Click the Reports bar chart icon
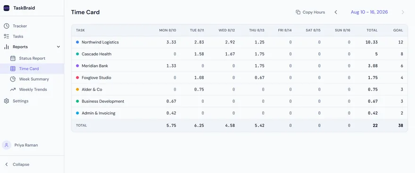 pyautogui.click(x=7, y=47)
